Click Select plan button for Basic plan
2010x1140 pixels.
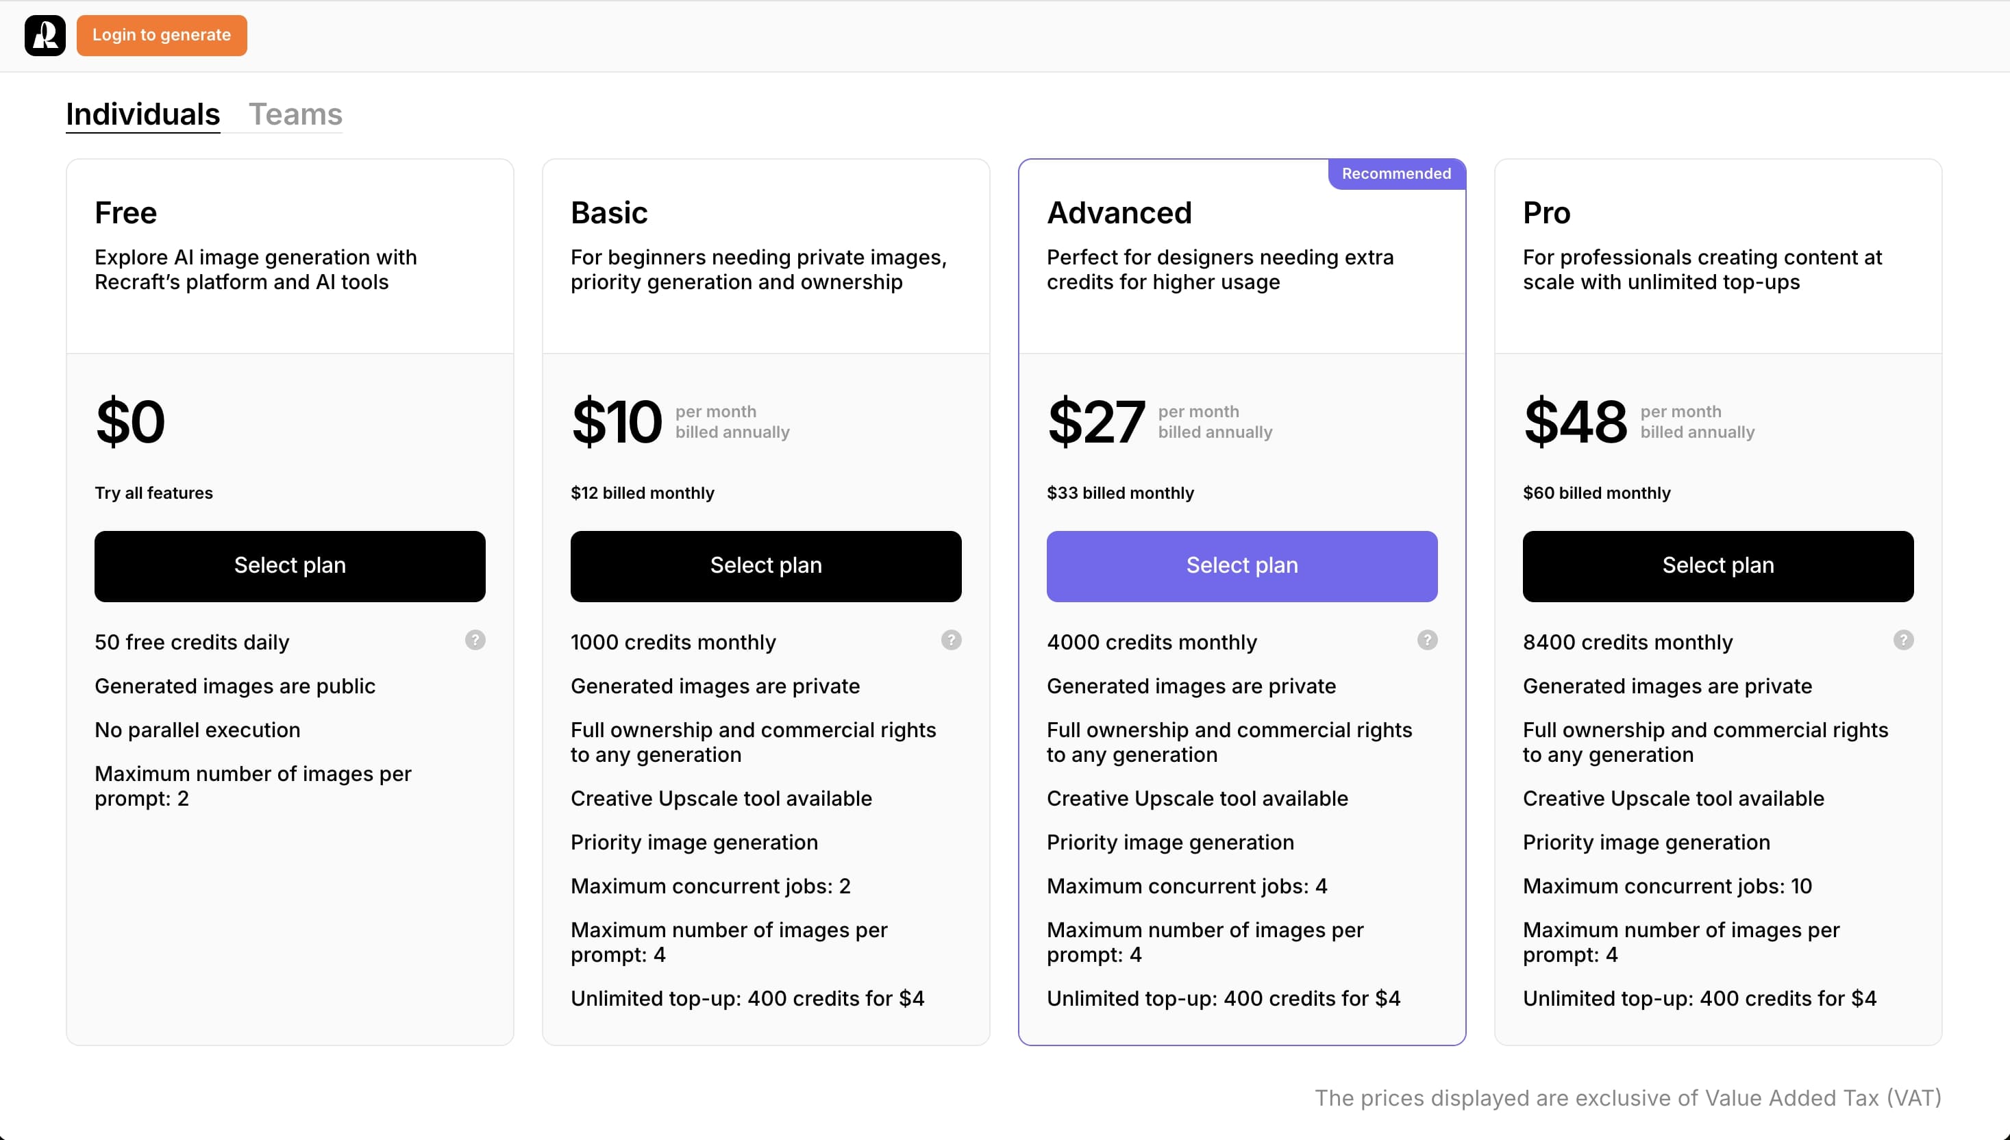click(766, 566)
